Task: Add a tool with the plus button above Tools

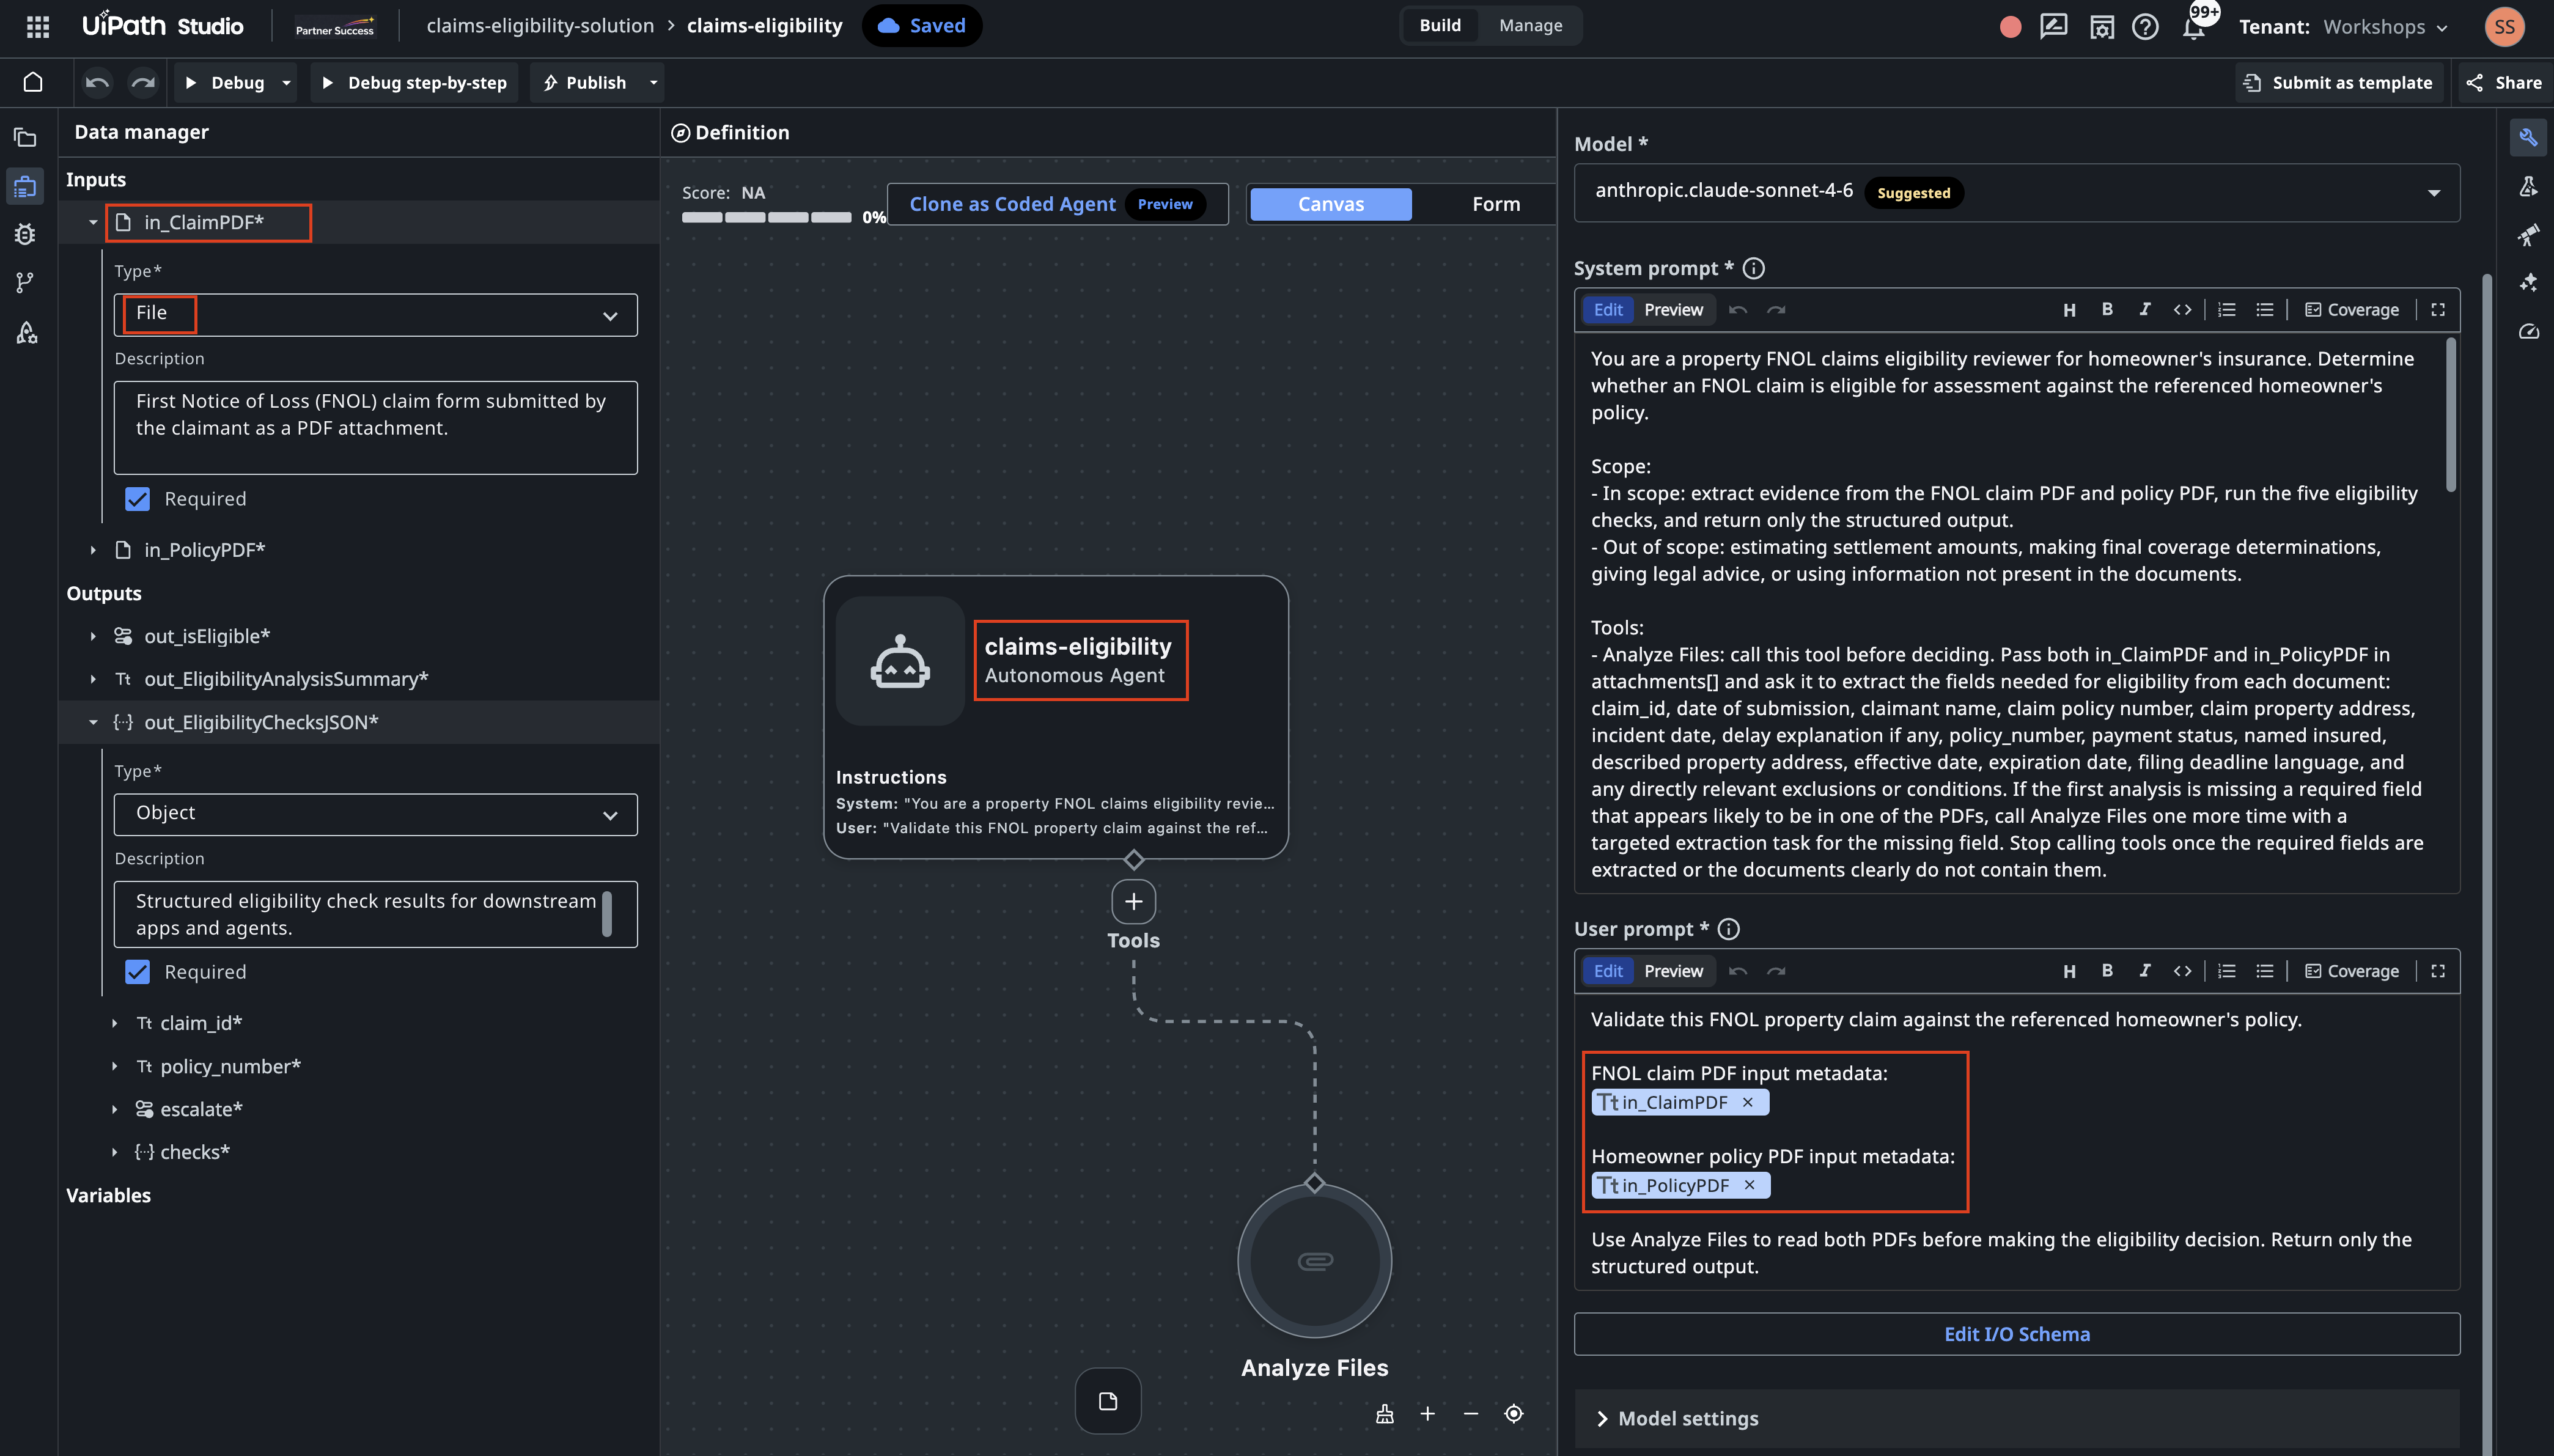Action: pyautogui.click(x=1133, y=901)
